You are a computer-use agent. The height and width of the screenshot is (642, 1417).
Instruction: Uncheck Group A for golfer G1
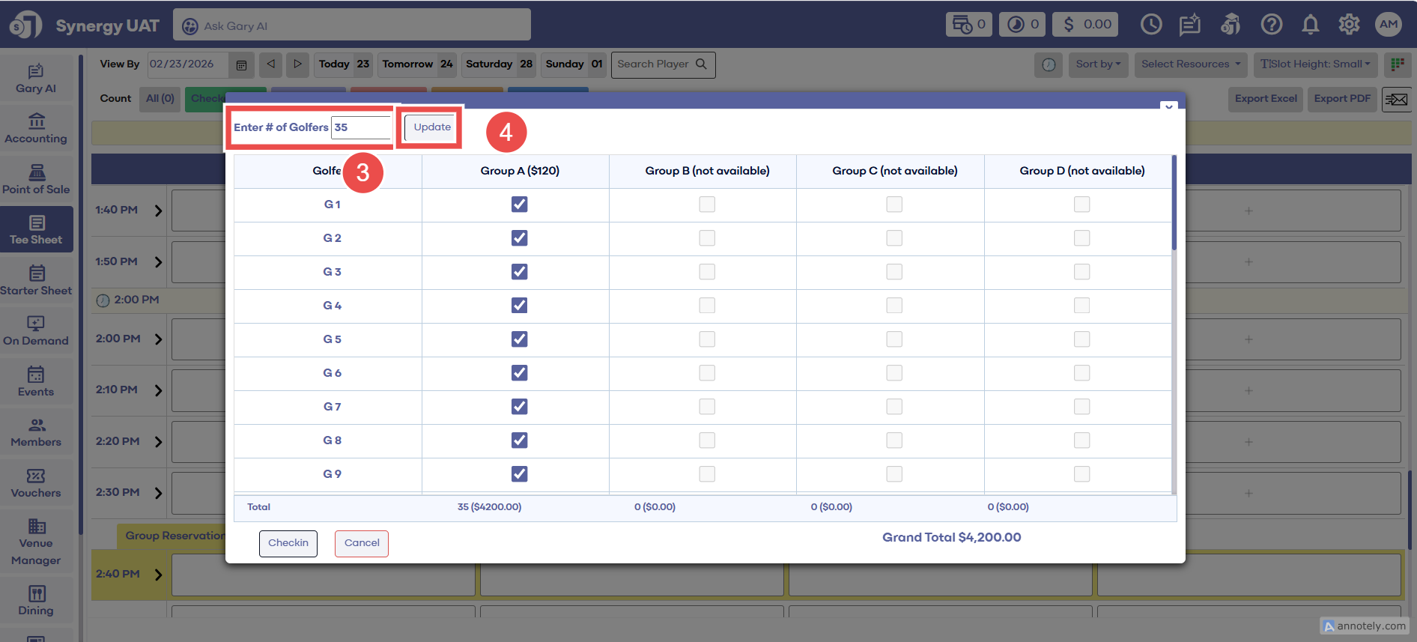tap(519, 205)
